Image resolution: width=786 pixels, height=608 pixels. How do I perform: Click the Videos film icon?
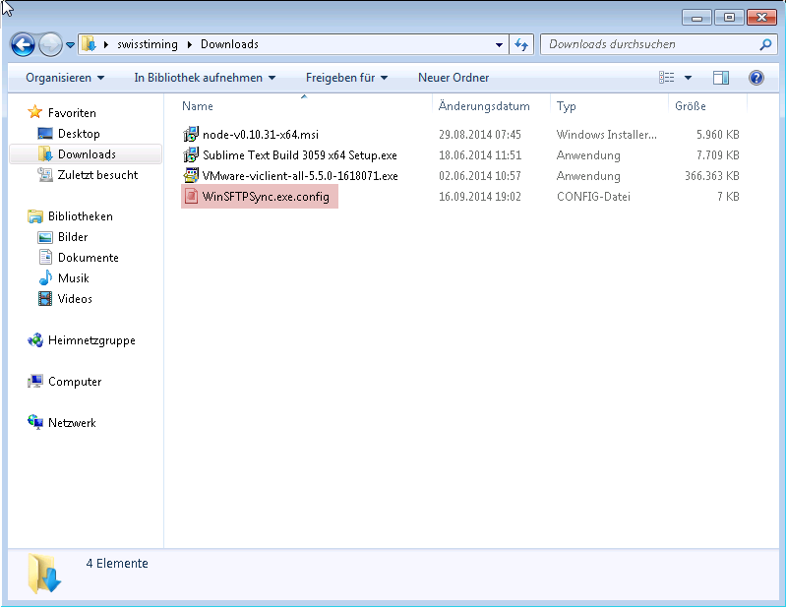coord(45,299)
